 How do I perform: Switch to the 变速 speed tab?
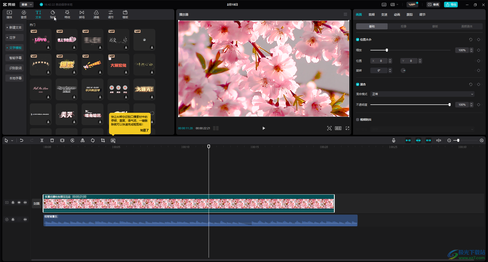point(384,15)
